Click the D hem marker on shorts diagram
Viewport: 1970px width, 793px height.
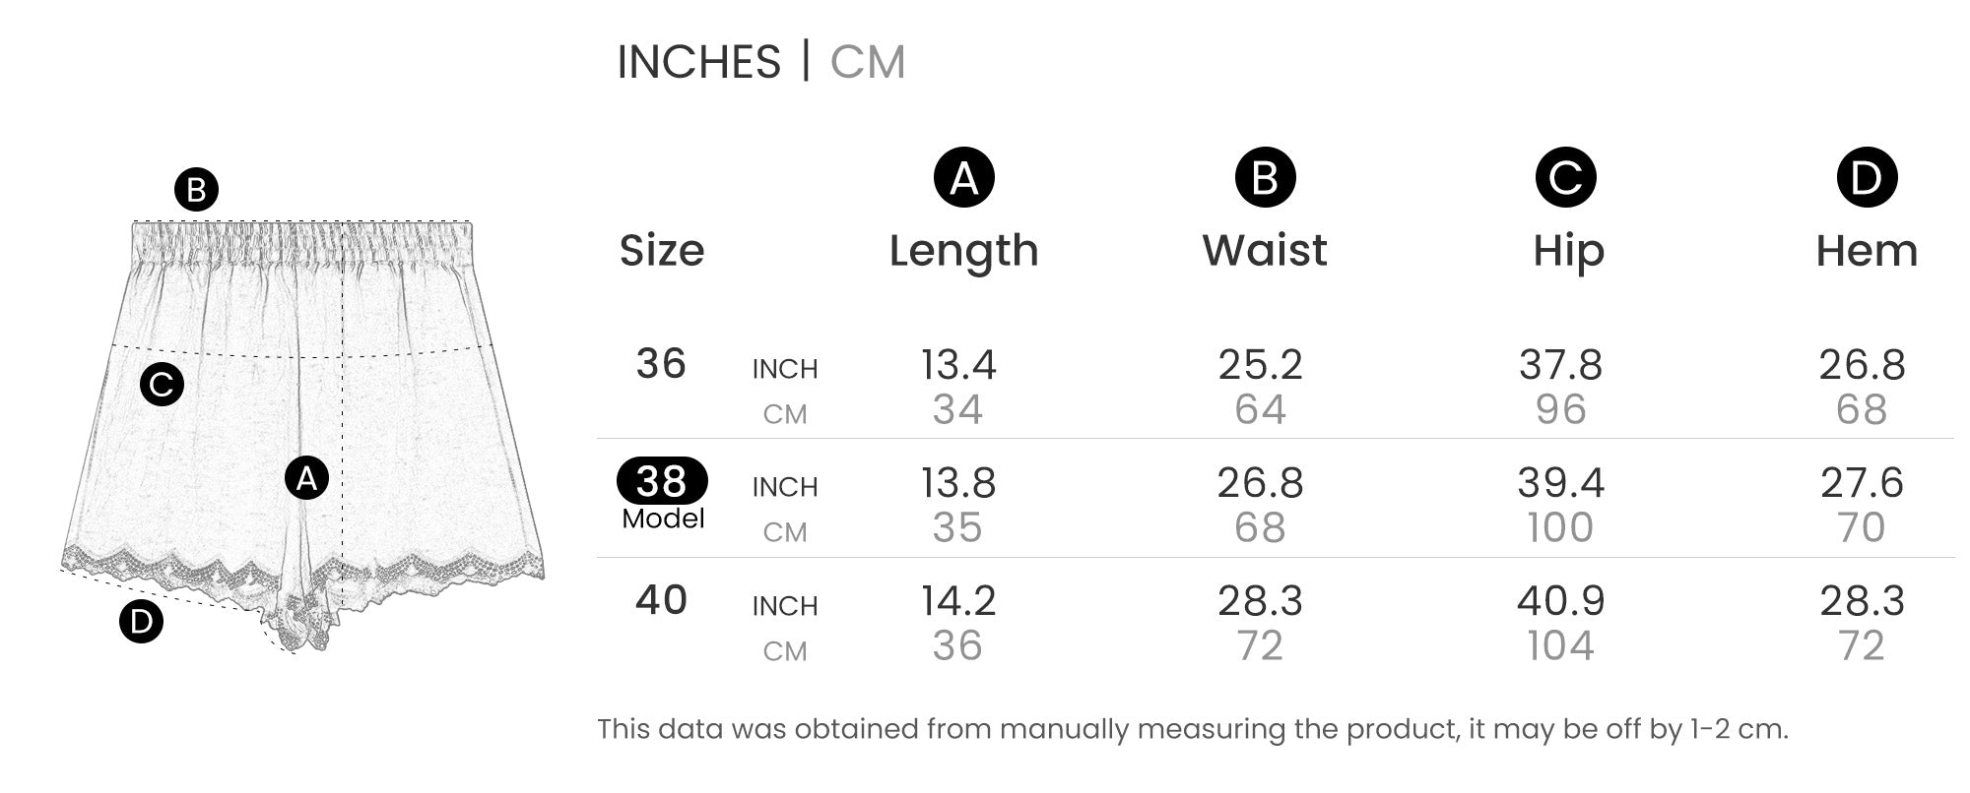point(141,621)
